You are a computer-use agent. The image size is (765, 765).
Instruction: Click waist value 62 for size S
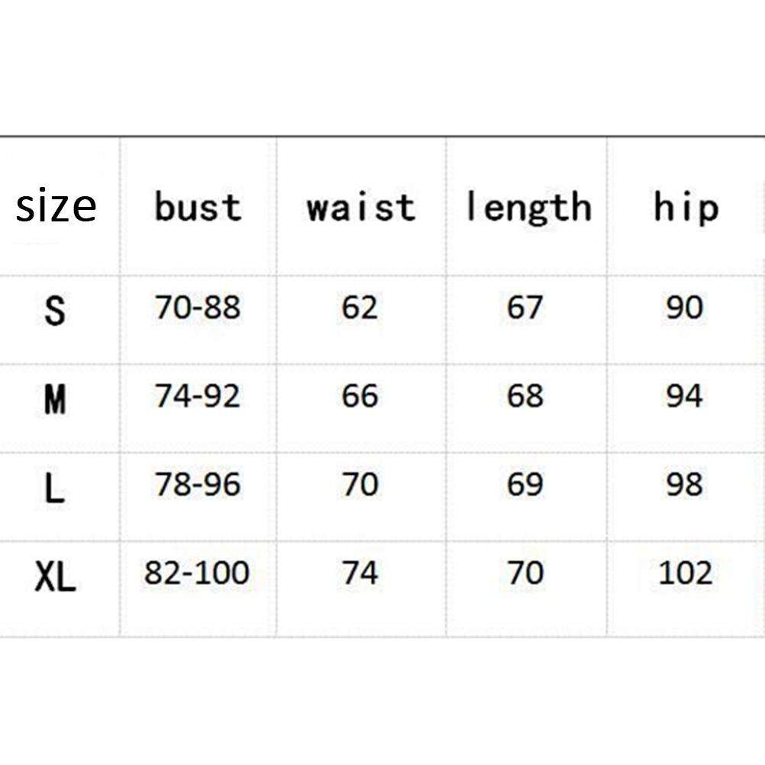point(360,308)
